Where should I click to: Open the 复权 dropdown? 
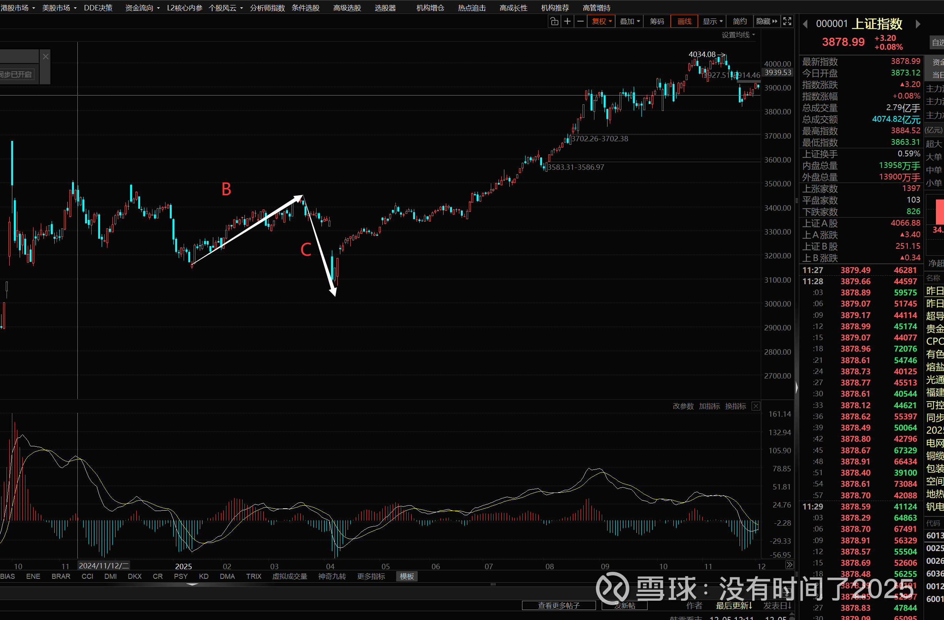point(601,22)
